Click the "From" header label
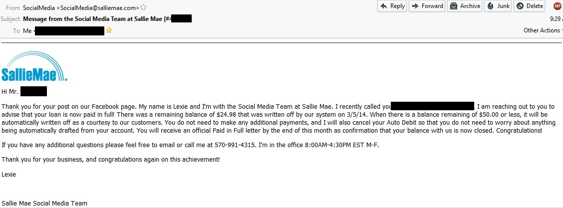The height and width of the screenshot is (208, 563). pyautogui.click(x=13, y=7)
